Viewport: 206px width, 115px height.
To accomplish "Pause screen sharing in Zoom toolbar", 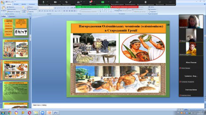I will (117, 2).
